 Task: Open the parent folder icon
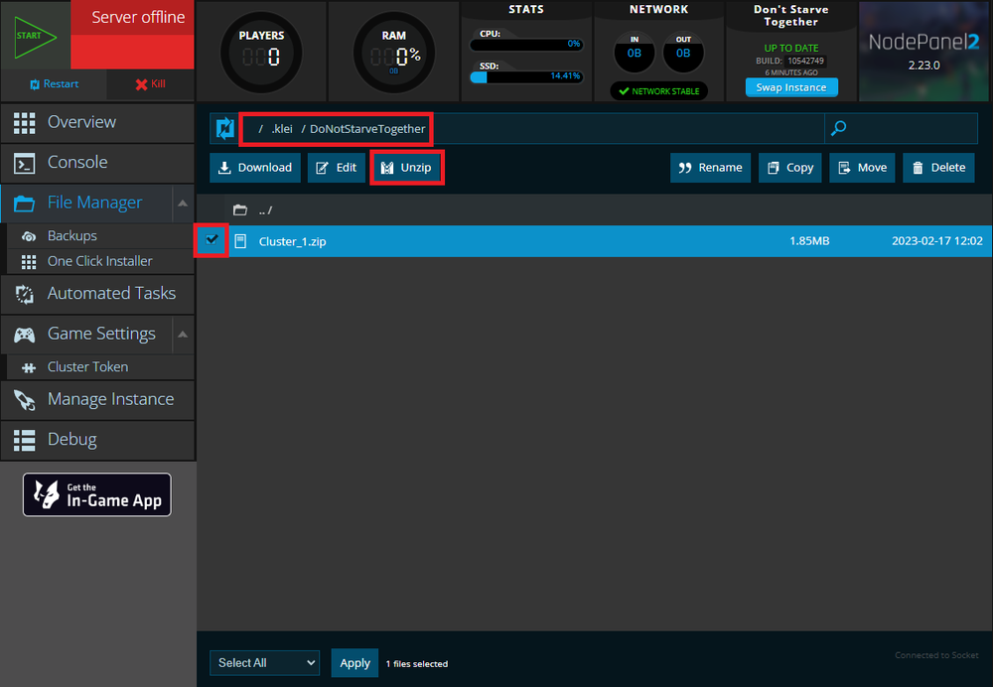pyautogui.click(x=239, y=210)
